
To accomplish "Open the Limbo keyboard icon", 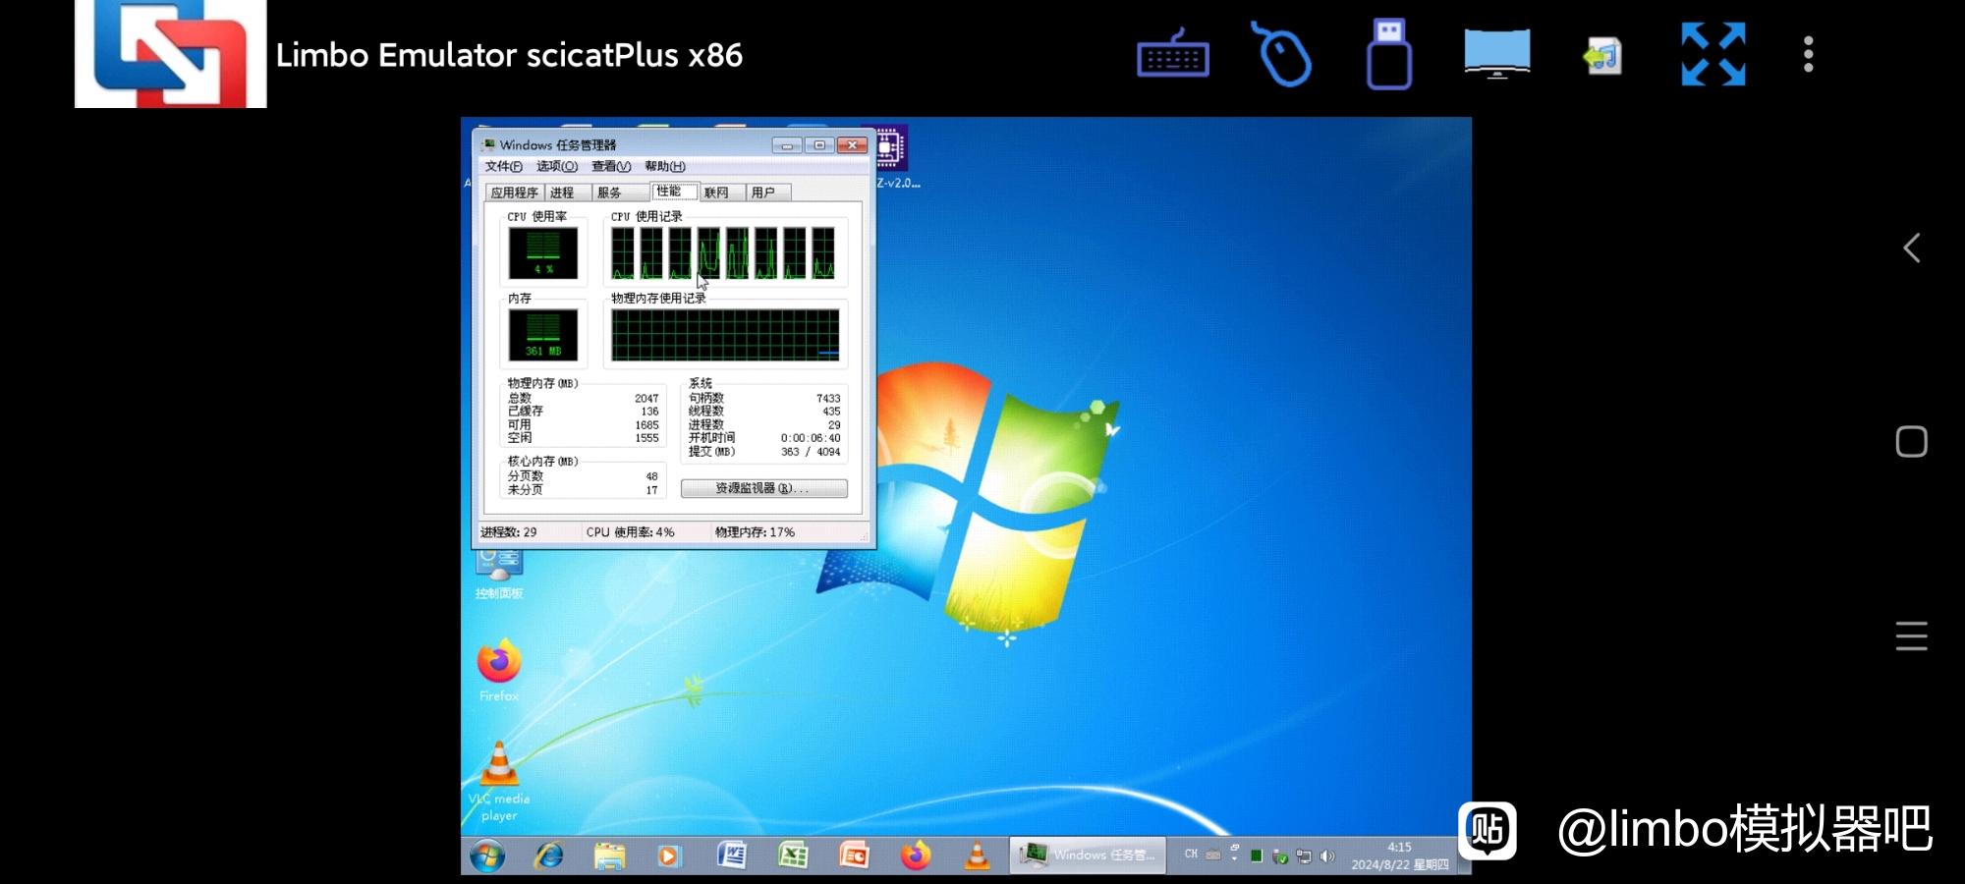I will (x=1173, y=55).
